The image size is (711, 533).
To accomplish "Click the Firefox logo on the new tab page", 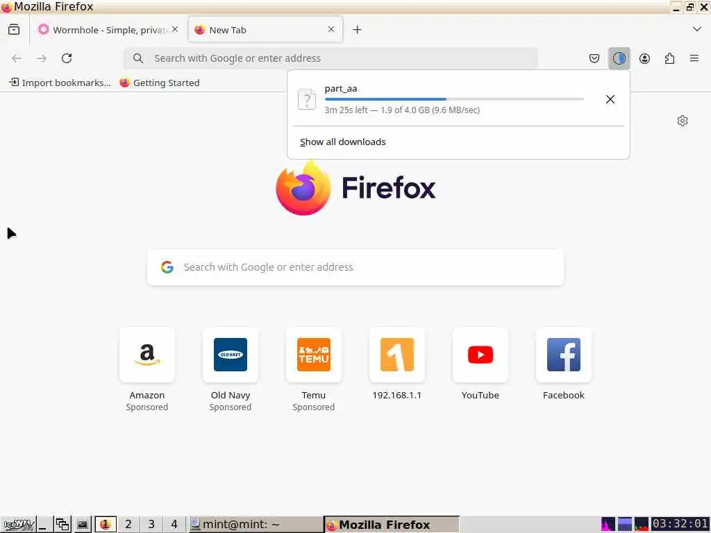I will pos(356,187).
